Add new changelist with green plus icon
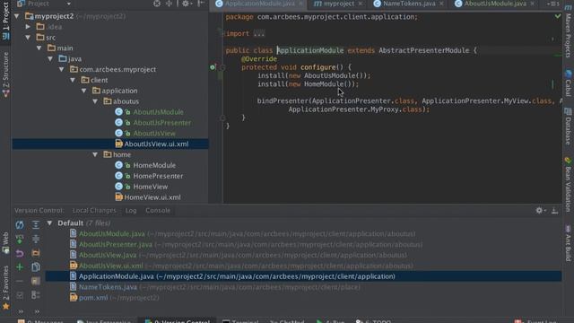 pyautogui.click(x=20, y=267)
